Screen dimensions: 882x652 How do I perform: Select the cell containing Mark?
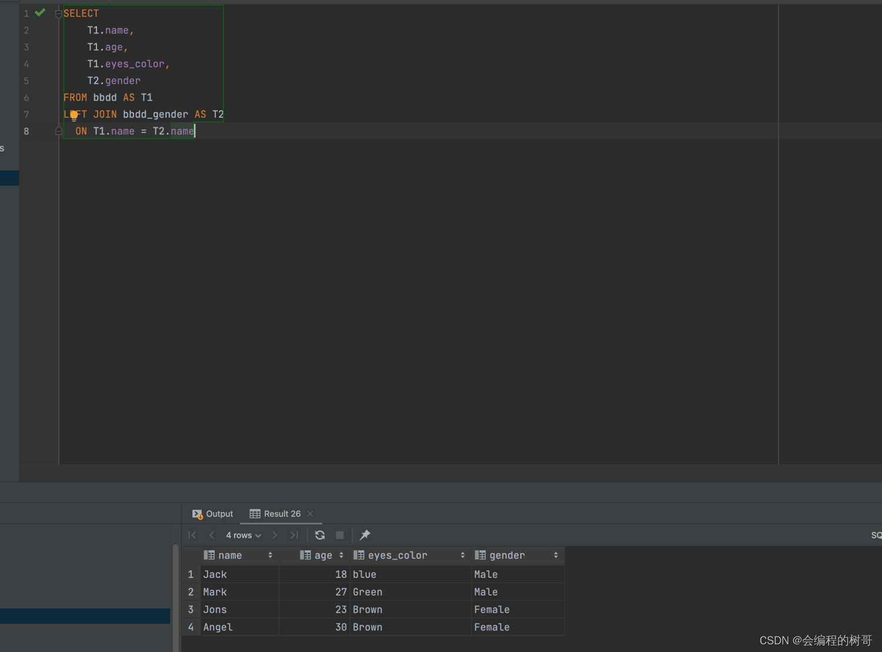tap(239, 592)
